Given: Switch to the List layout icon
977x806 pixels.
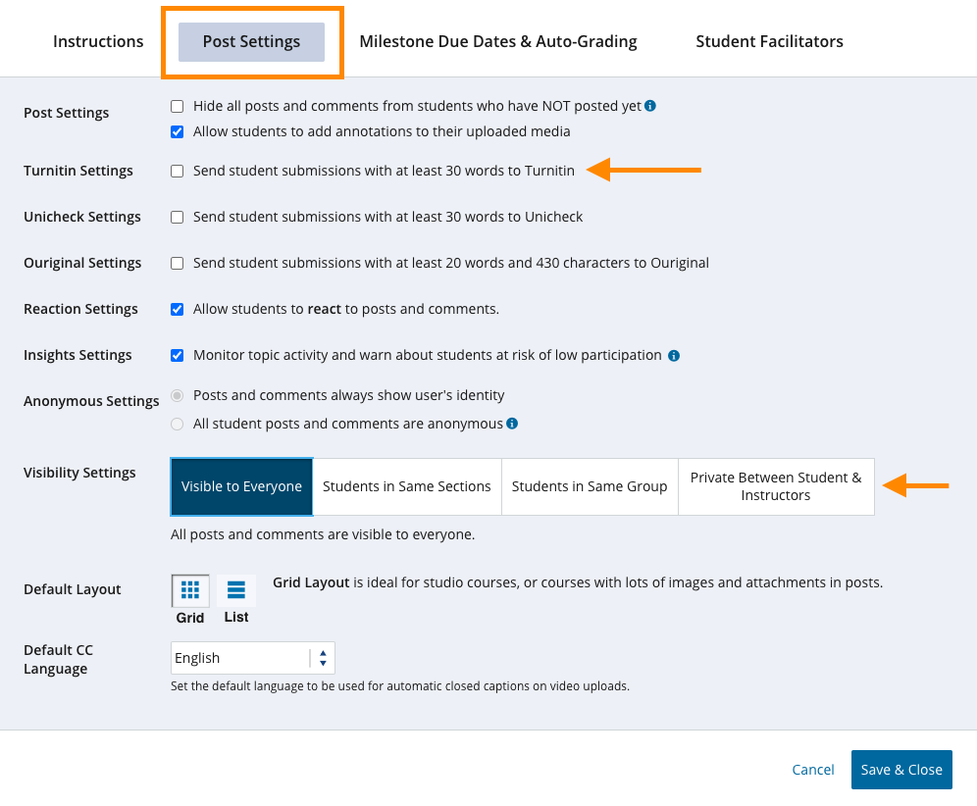Looking at the screenshot, I should point(235,590).
